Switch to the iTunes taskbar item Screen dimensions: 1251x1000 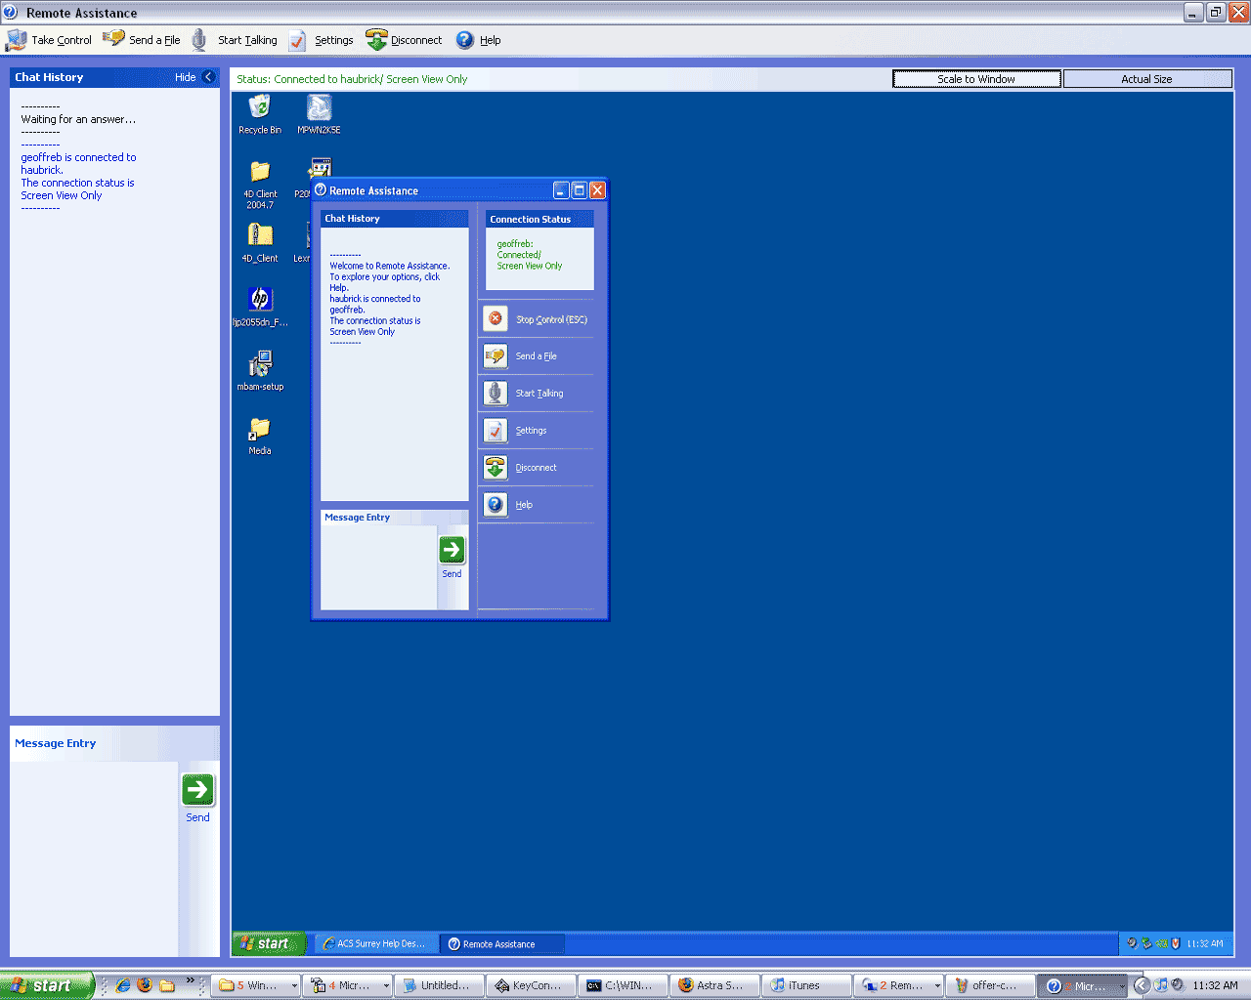coord(805,985)
